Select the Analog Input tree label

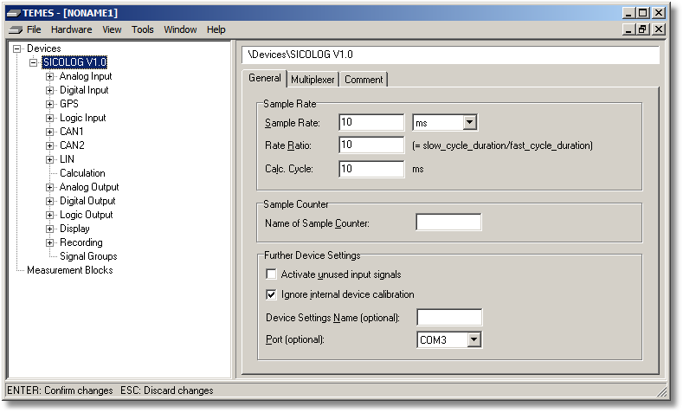tap(86, 76)
